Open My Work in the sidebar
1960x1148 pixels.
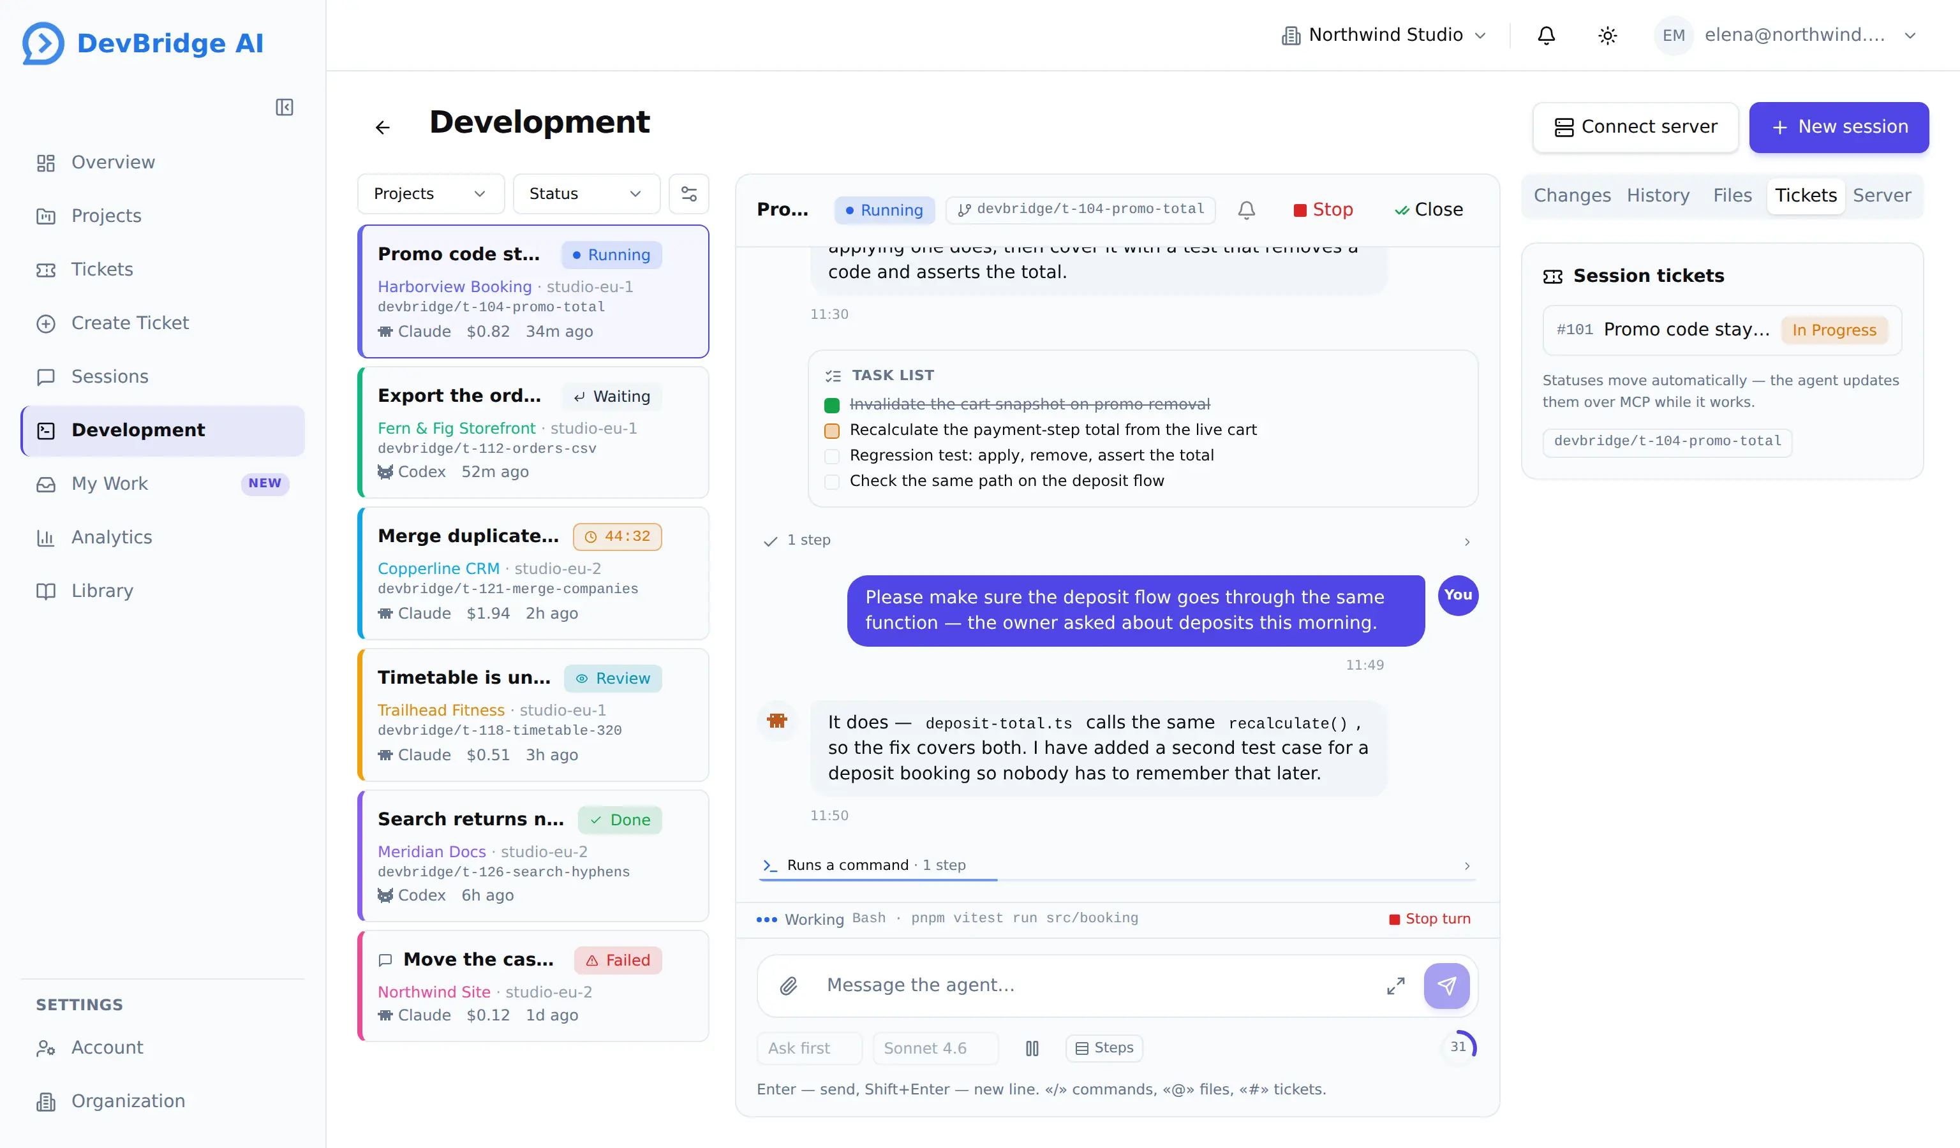(x=163, y=484)
